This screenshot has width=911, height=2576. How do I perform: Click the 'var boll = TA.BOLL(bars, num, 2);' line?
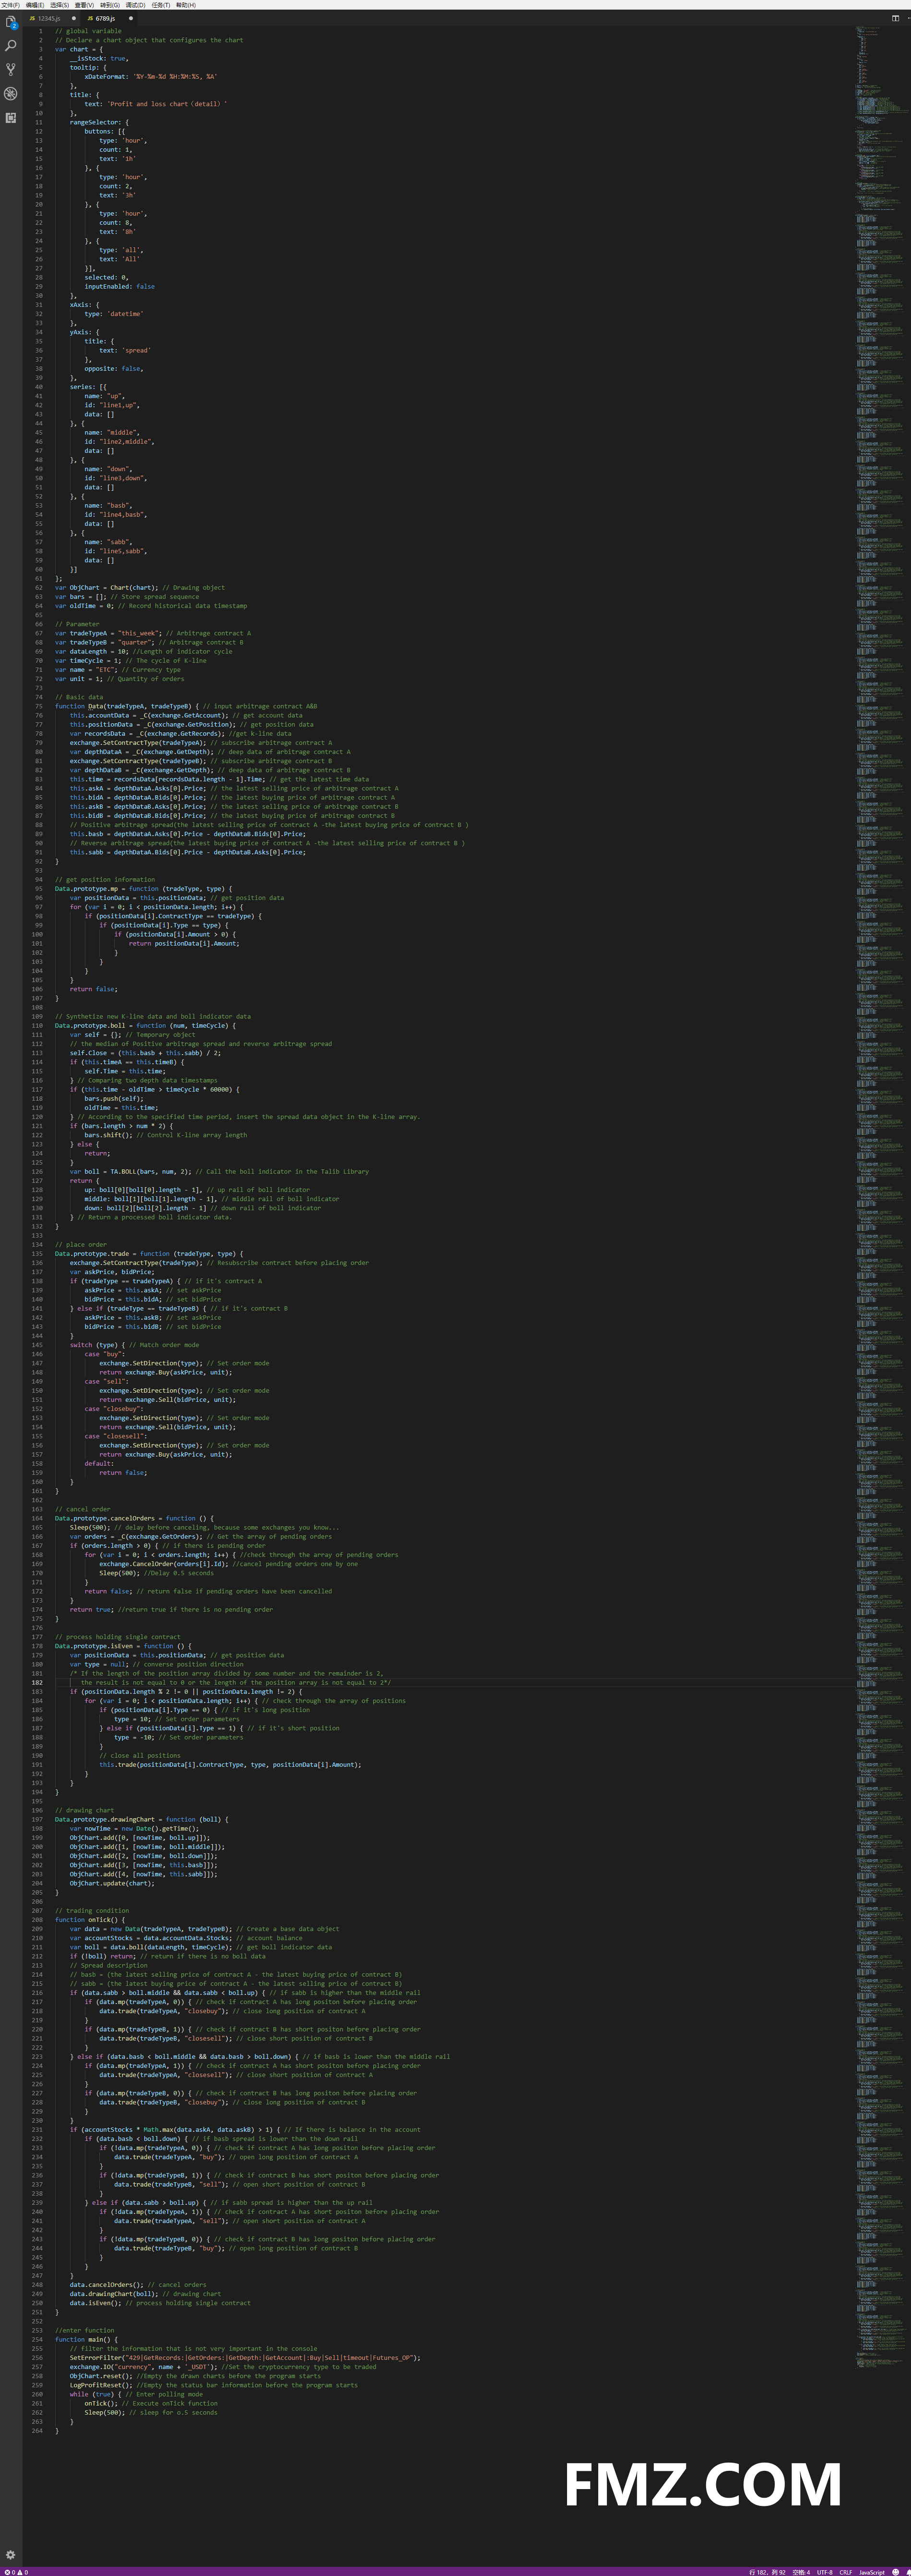pos(130,1171)
